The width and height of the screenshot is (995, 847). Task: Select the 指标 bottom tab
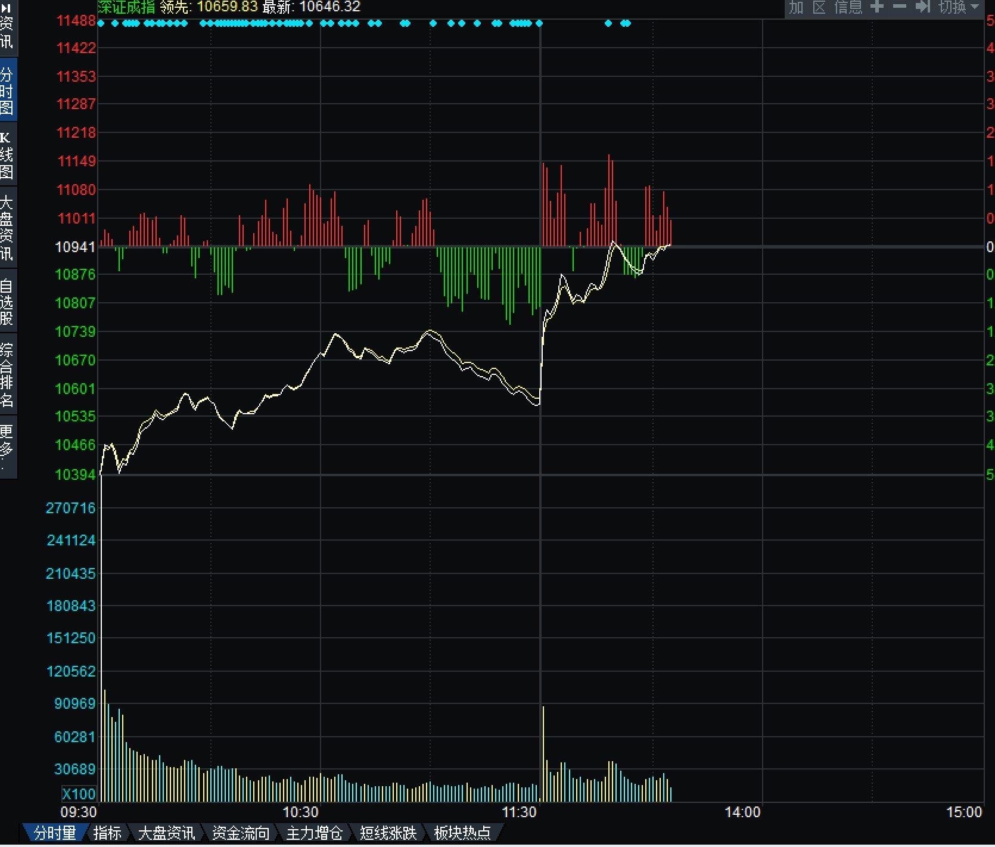(x=107, y=833)
